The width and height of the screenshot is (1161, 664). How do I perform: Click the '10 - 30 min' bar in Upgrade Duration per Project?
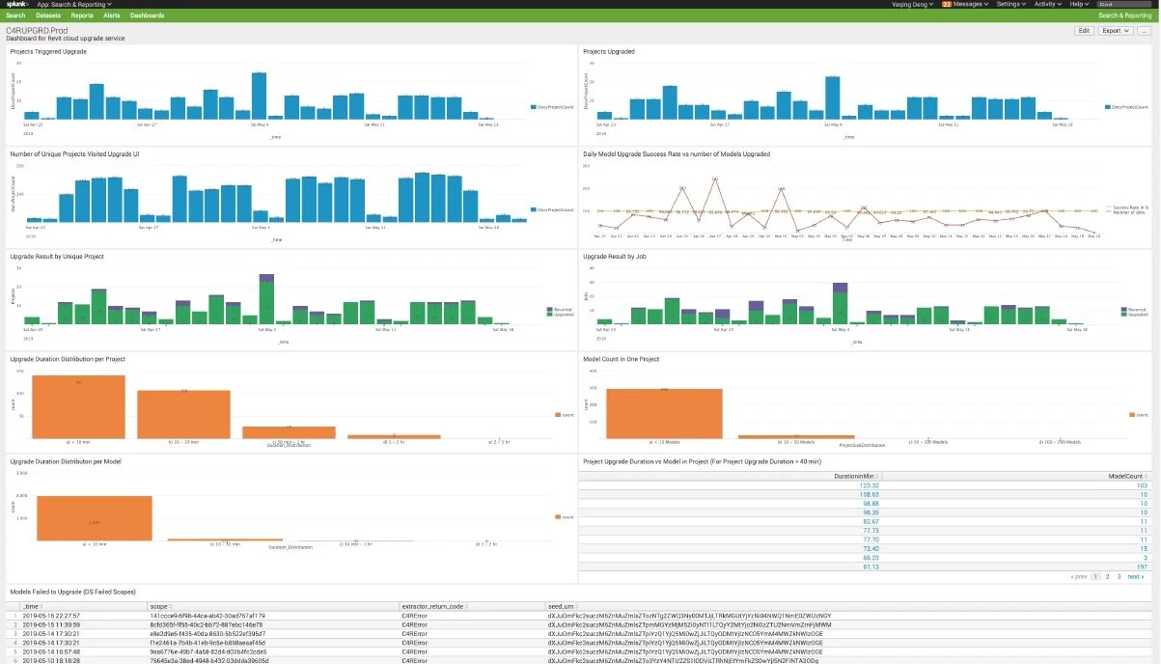(183, 415)
